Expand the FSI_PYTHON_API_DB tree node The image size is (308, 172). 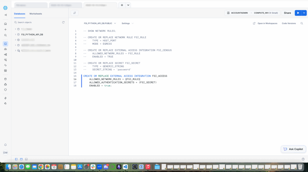[x=15, y=35]
